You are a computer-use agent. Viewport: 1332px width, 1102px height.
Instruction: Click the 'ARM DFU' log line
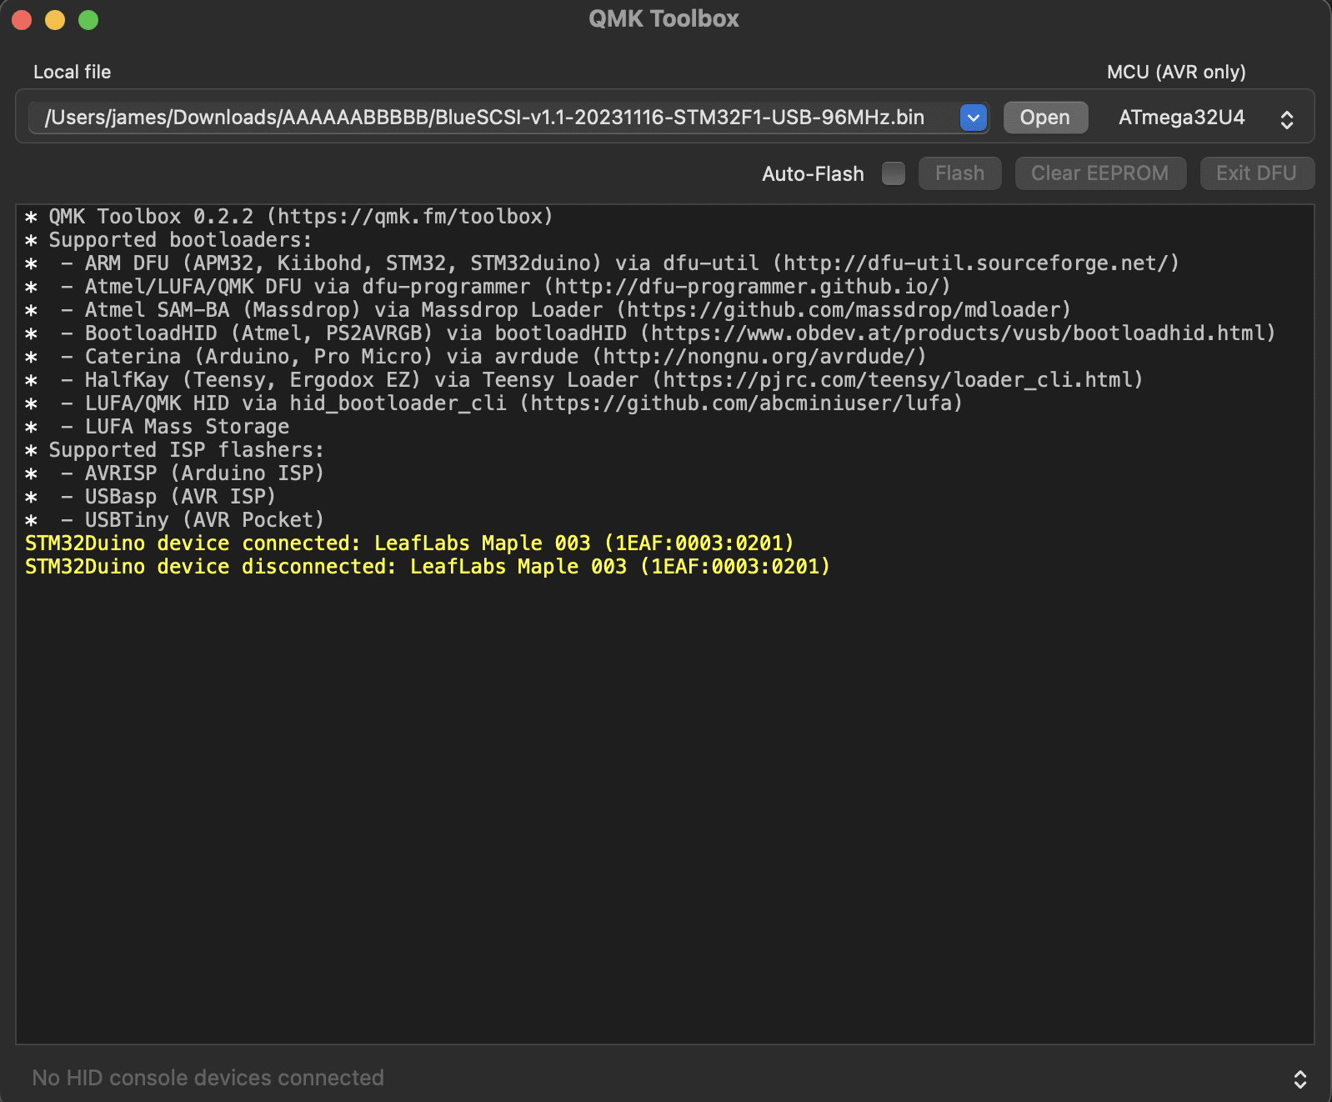click(x=603, y=263)
